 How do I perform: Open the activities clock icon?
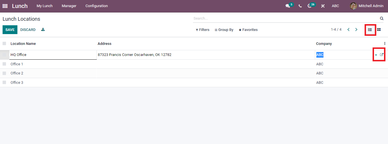pos(309,6)
